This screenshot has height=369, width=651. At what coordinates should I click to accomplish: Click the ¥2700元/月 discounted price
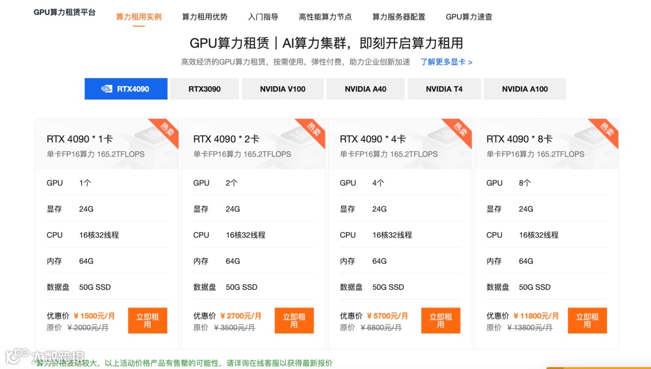tap(241, 316)
